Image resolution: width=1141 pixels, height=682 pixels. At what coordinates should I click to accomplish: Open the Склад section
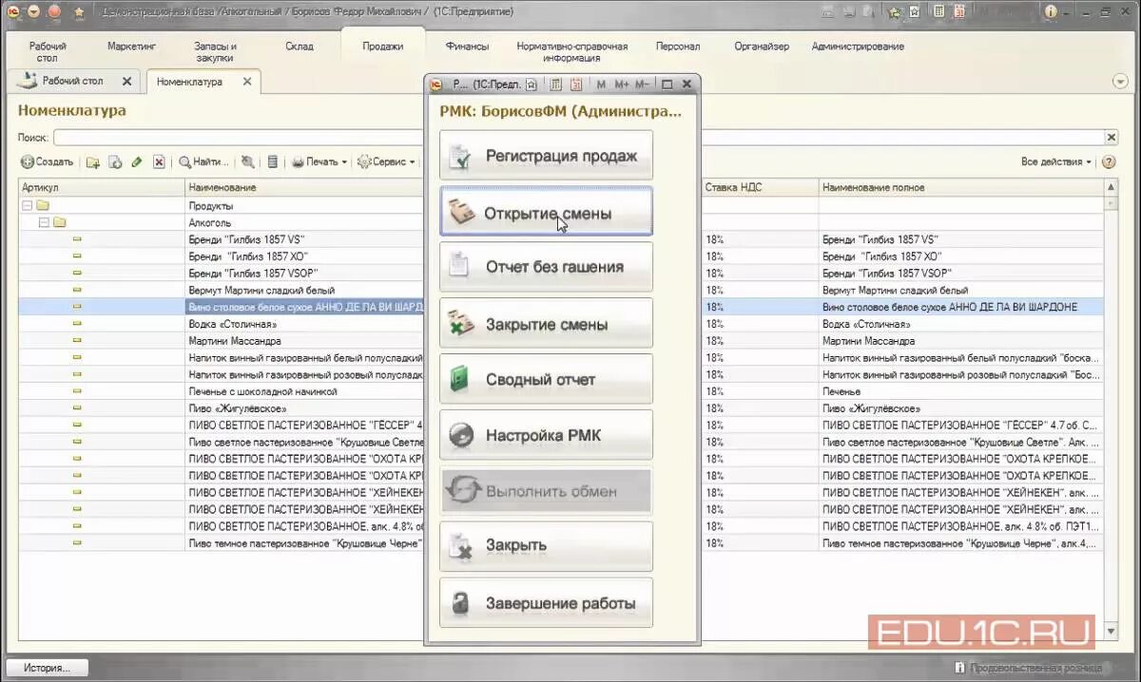point(300,46)
